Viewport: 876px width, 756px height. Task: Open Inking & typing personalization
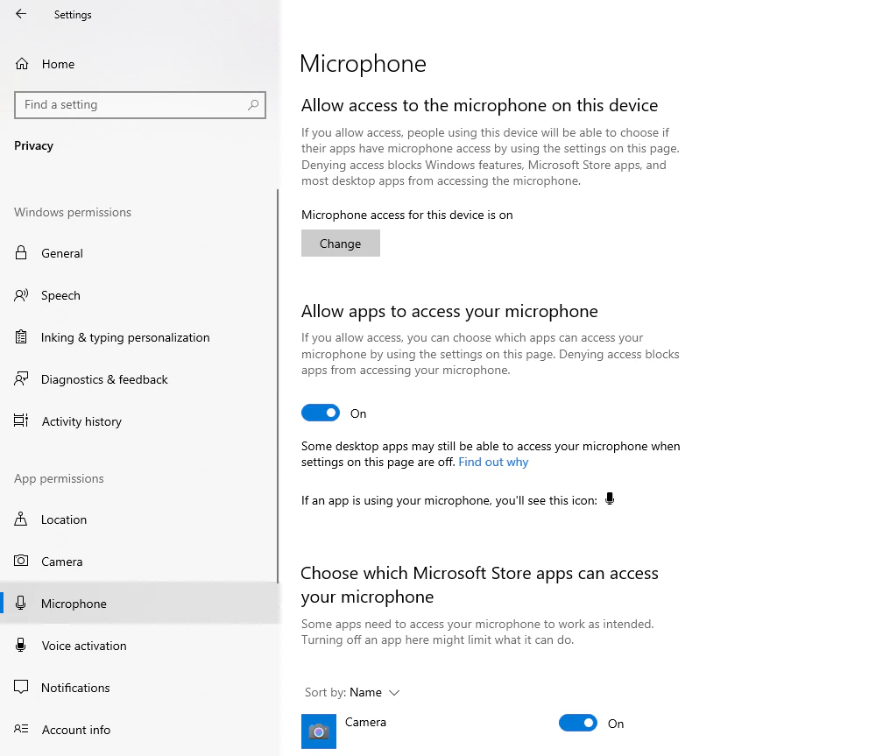coord(139,337)
